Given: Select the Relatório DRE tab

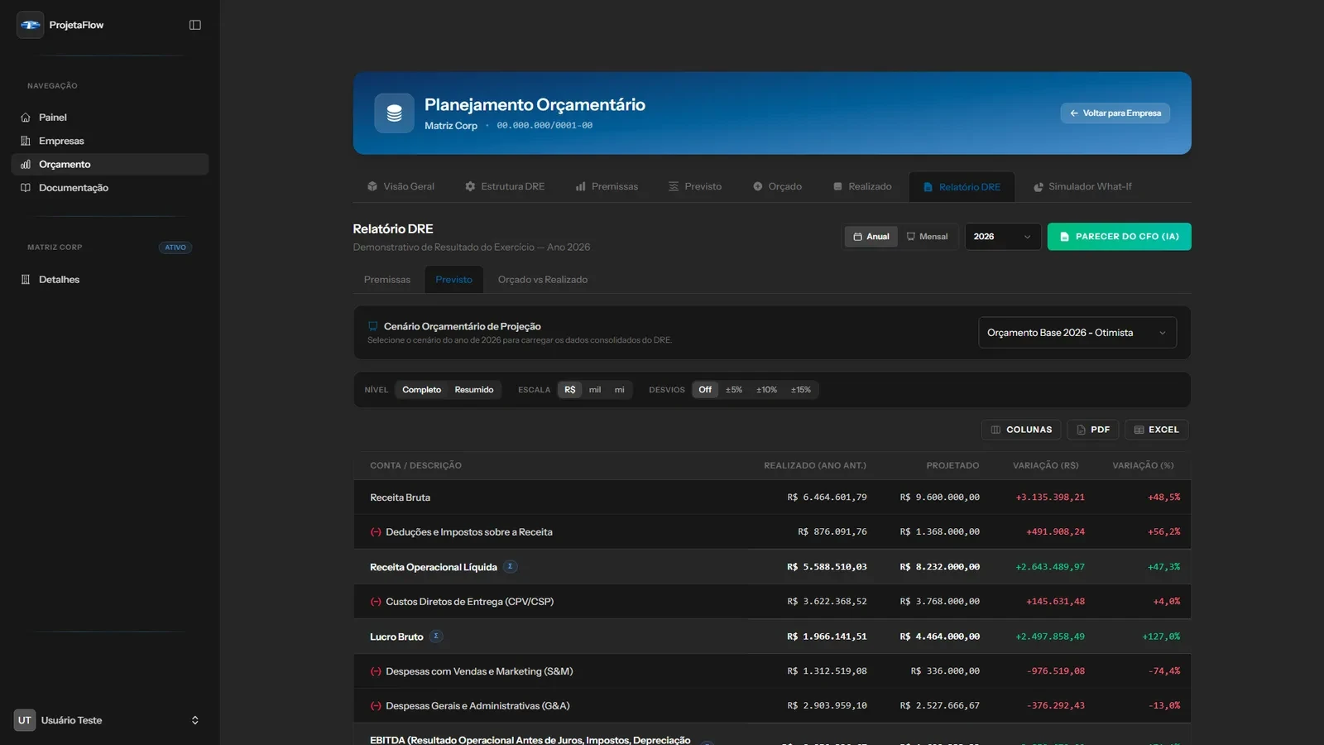Looking at the screenshot, I should pos(962,187).
